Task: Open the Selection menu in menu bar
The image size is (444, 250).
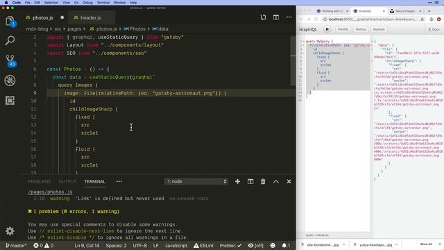Action: coord(51,3)
